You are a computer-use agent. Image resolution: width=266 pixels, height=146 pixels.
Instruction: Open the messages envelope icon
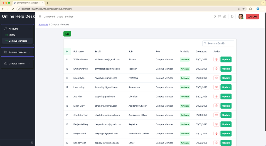[225, 16]
